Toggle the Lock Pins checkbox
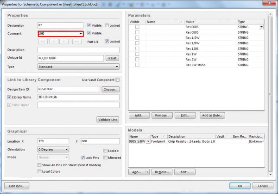 tap(82, 158)
